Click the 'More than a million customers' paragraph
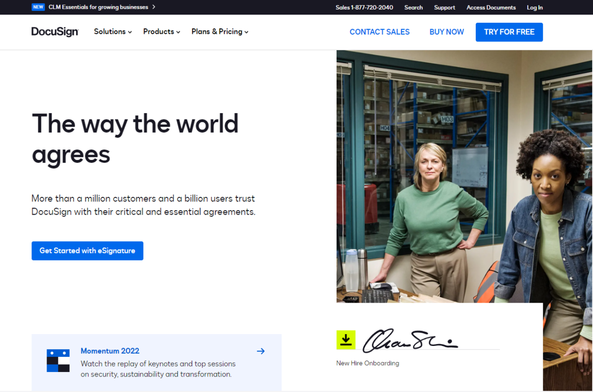This screenshot has height=392, width=593. pyautogui.click(x=143, y=205)
